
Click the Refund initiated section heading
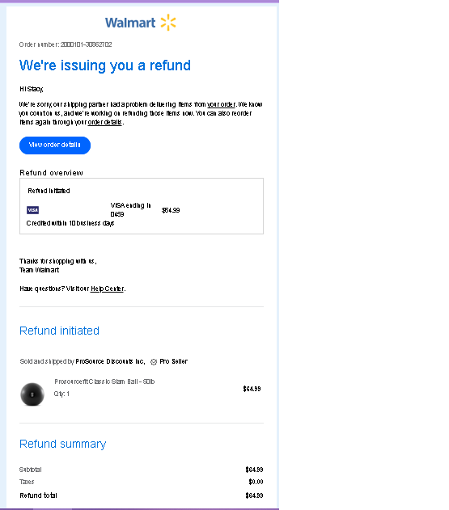click(x=59, y=331)
